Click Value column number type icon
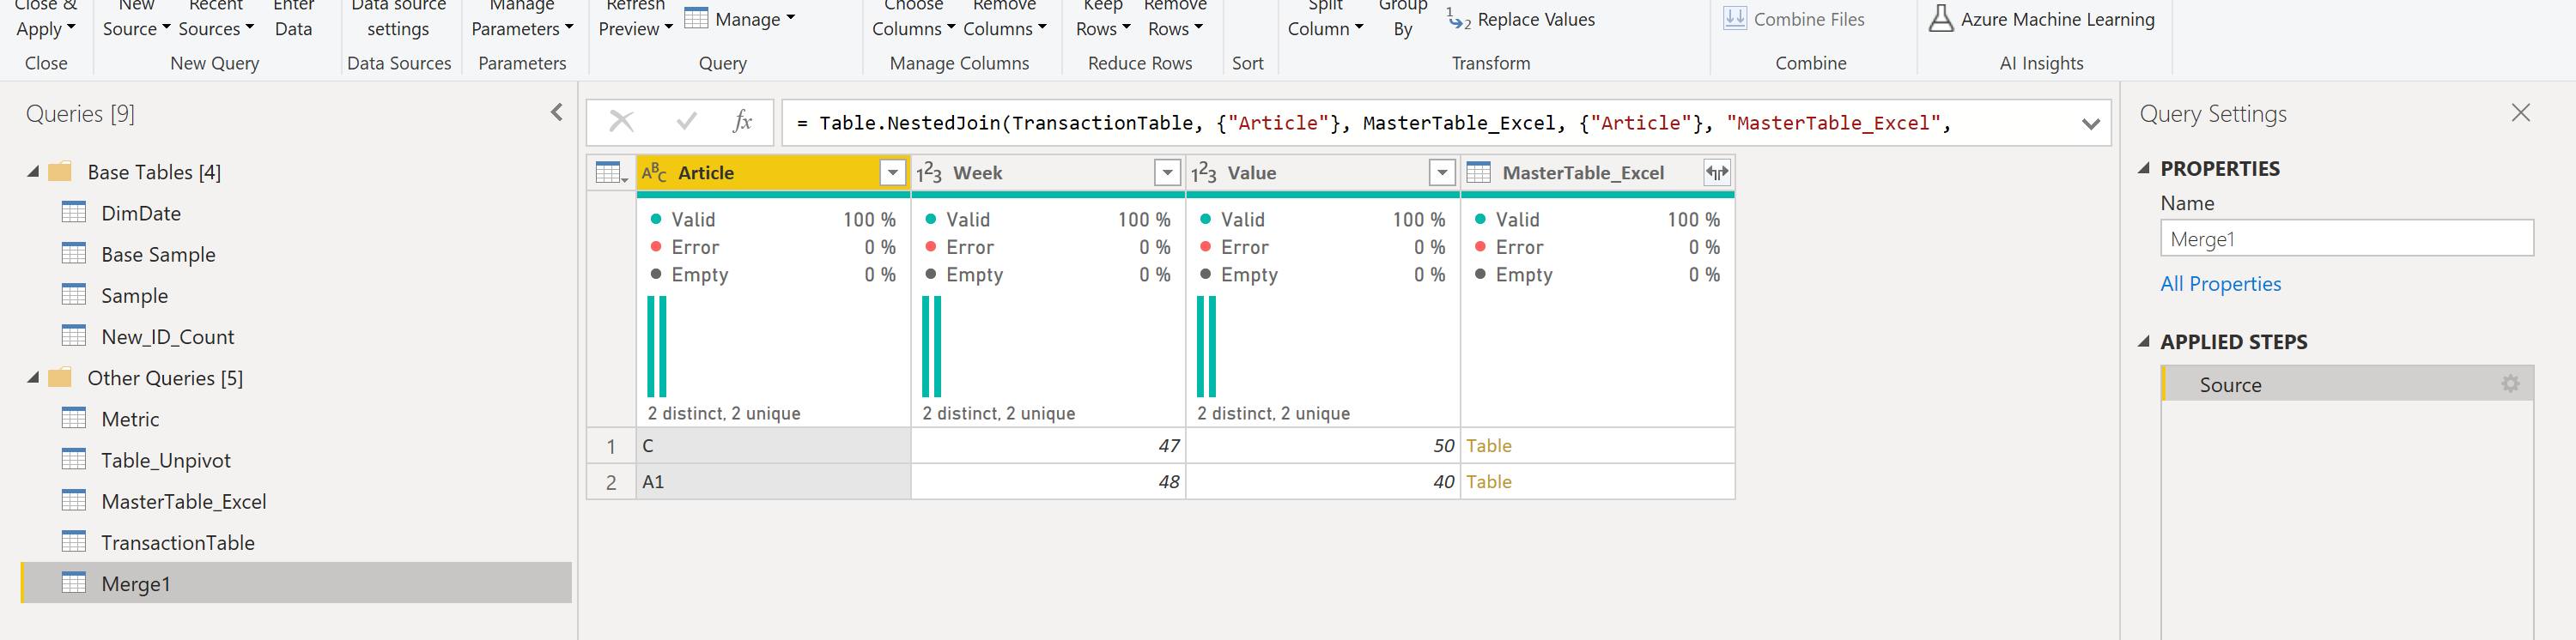The width and height of the screenshot is (2576, 640). [x=1204, y=172]
